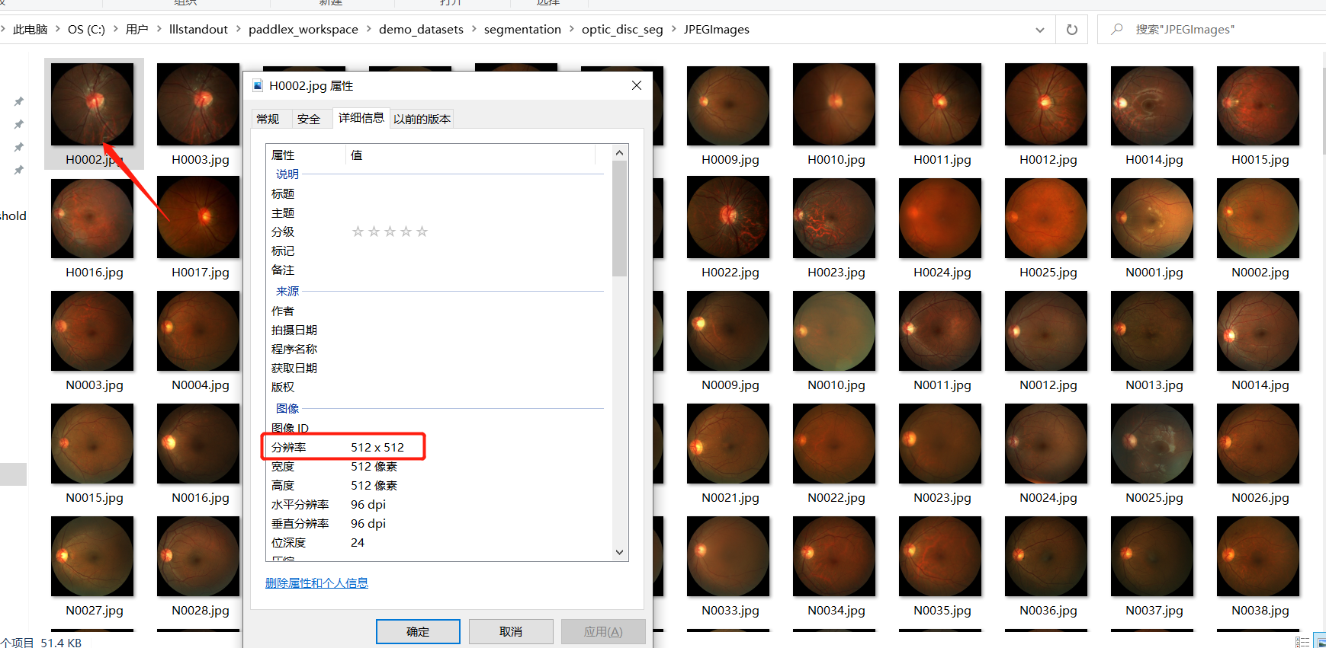Close the H0002.jpg properties dialog
Viewport: 1326px width, 648px height.
(x=637, y=85)
